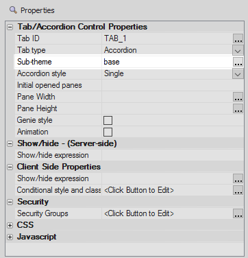Open the Pane Width ellipsis button

238,97
